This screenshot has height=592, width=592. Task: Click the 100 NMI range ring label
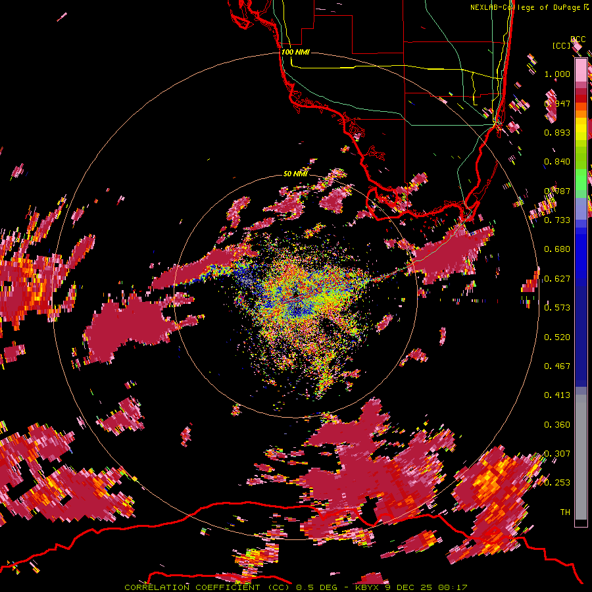(295, 52)
